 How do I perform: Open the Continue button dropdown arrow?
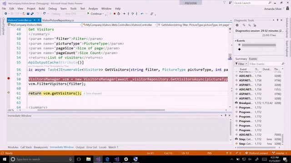(x=103, y=14)
